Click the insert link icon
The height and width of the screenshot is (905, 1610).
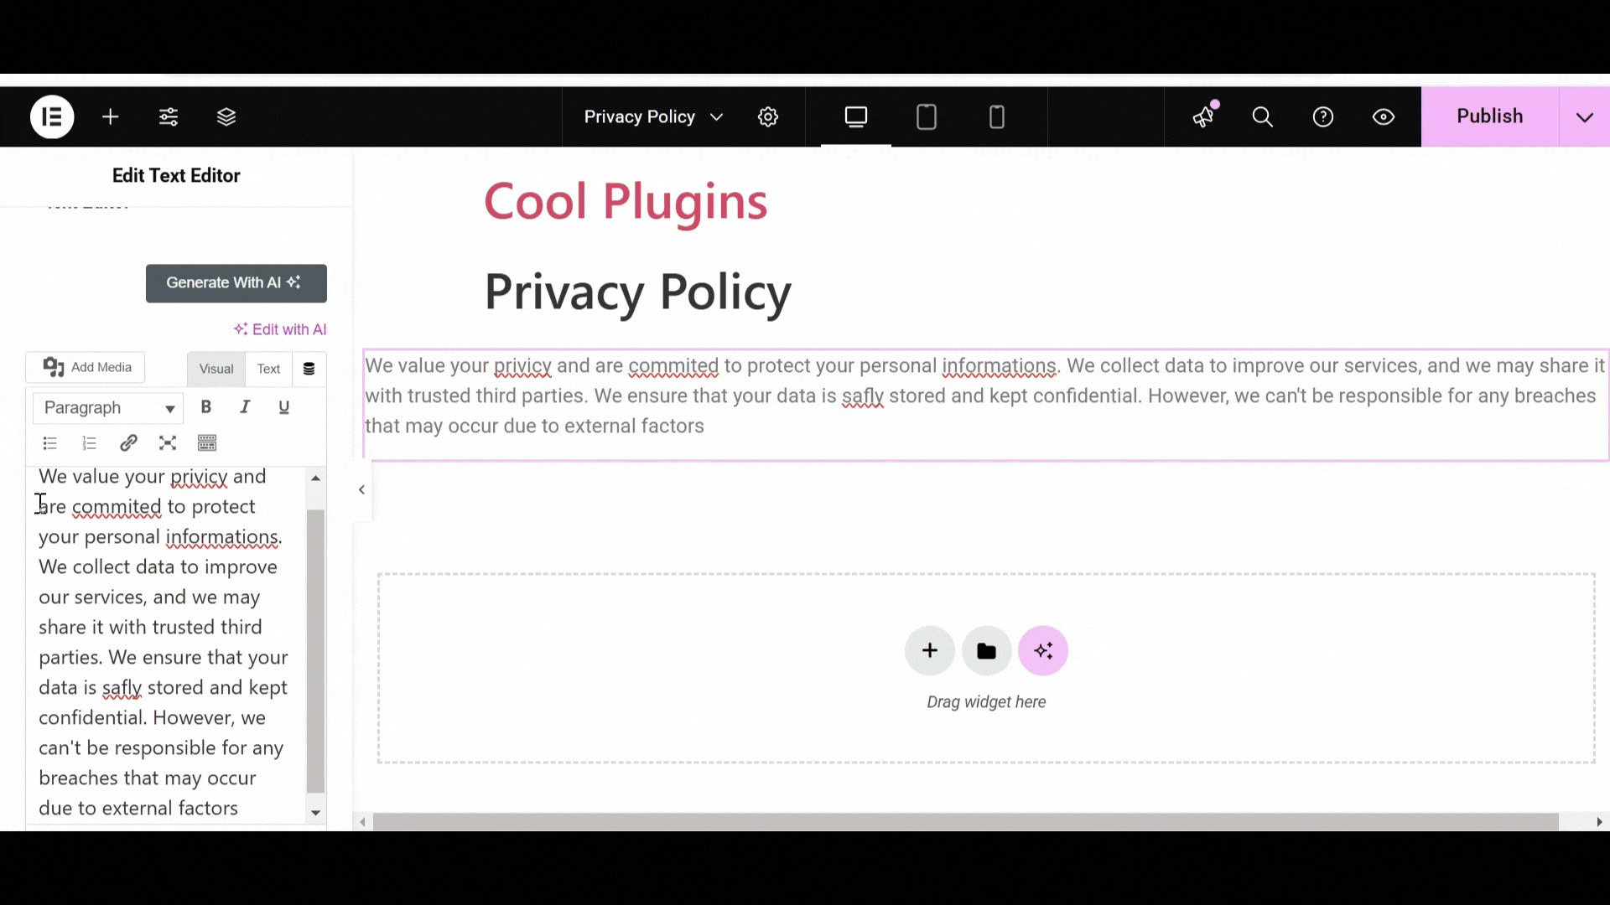pos(128,443)
